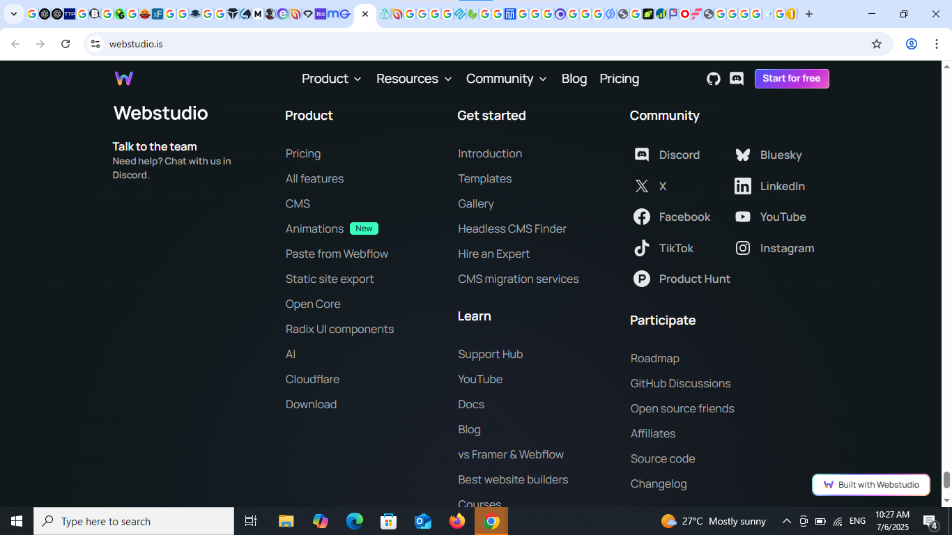Close the active browser tab
The width and height of the screenshot is (952, 535).
pos(365,14)
